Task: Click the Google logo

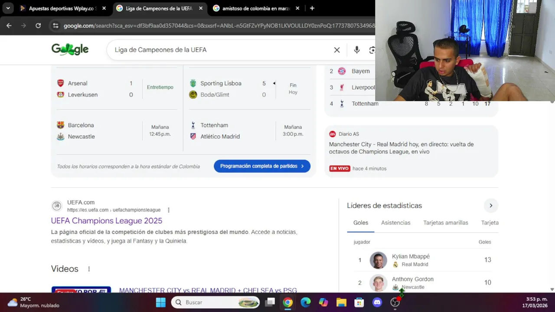Action: pyautogui.click(x=70, y=49)
